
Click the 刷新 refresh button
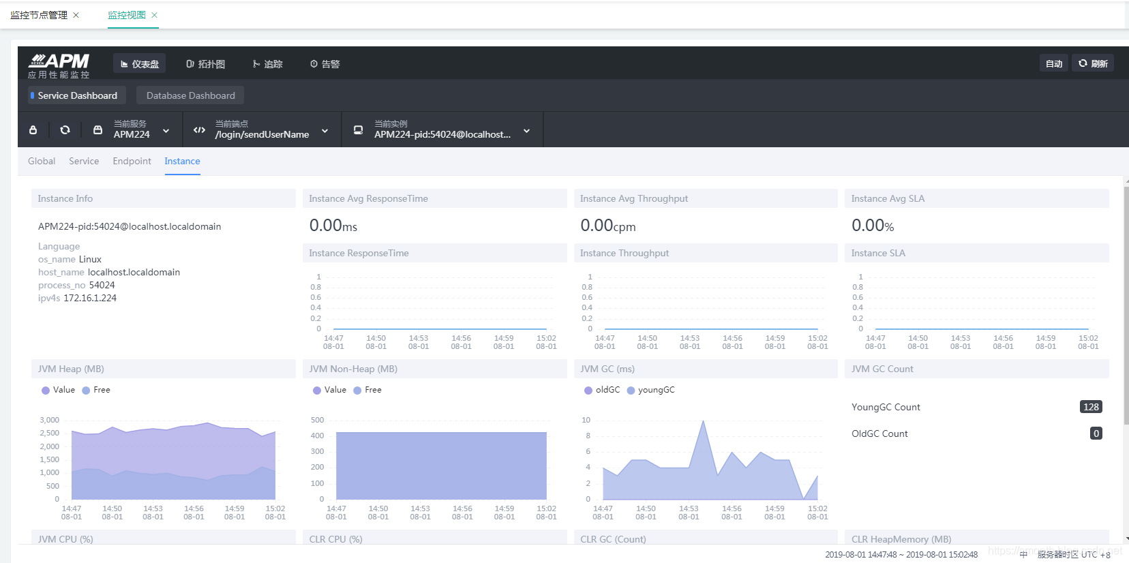pyautogui.click(x=1093, y=63)
